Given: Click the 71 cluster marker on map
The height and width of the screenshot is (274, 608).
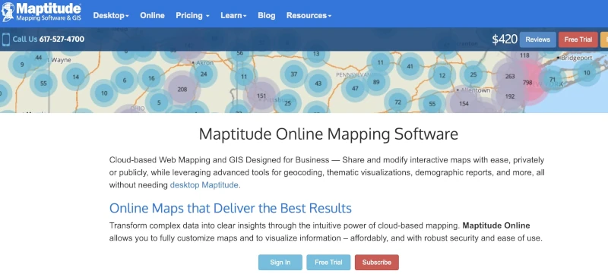Looking at the screenshot, I should point(553,80).
